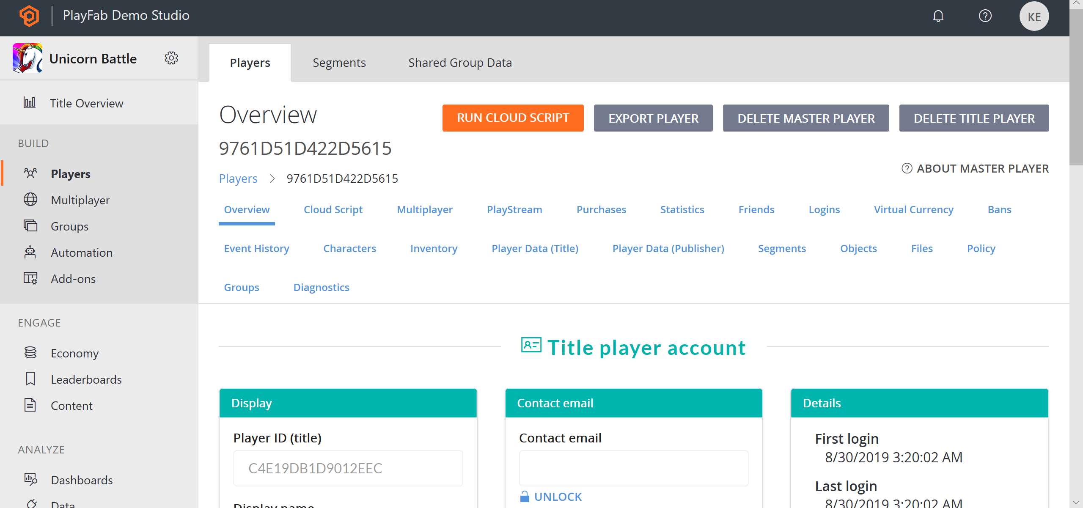Click Export Player button
Screen dimensions: 1083x508
653,117
